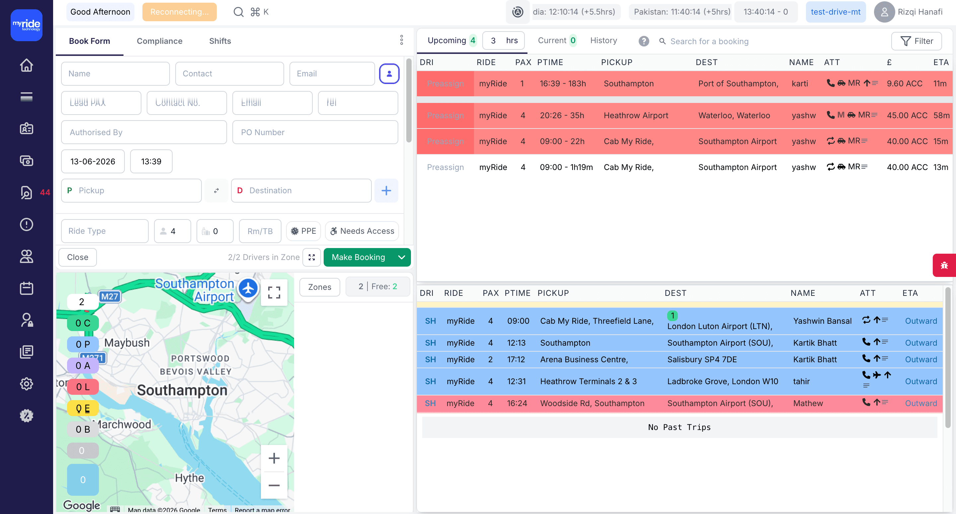Toggle the 0 B zone chip on map

[x=83, y=429]
